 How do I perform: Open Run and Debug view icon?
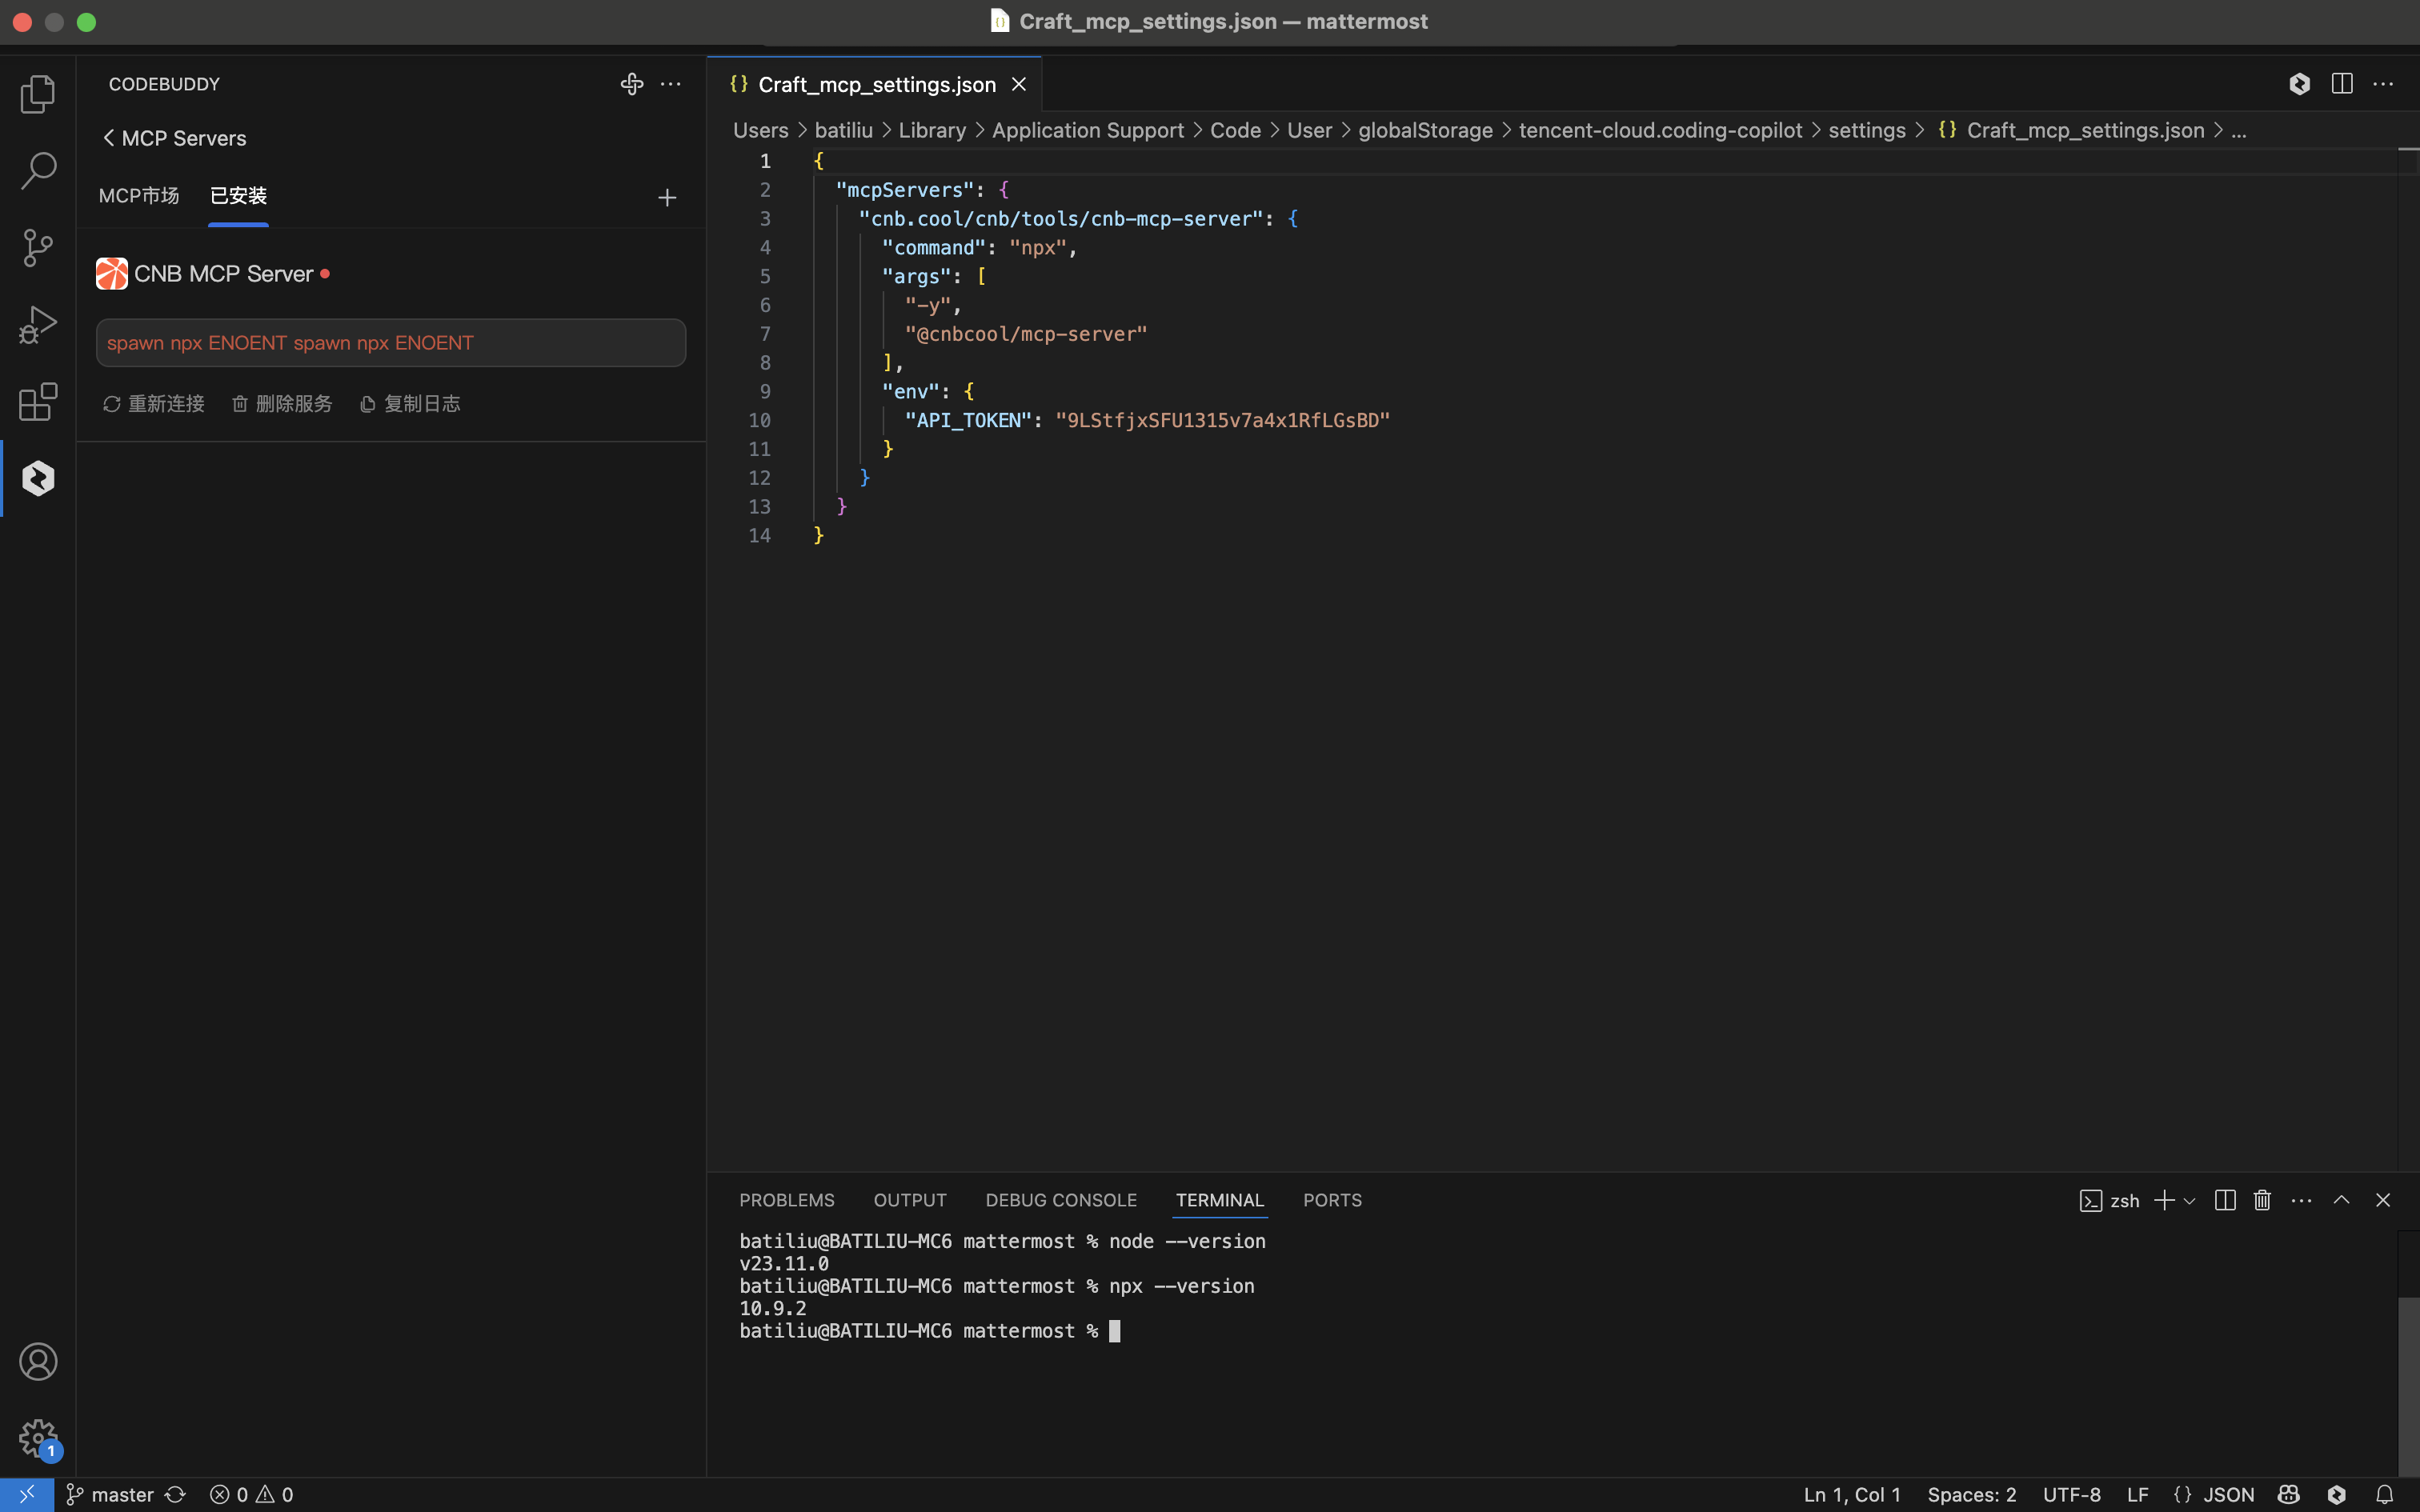coord(38,325)
